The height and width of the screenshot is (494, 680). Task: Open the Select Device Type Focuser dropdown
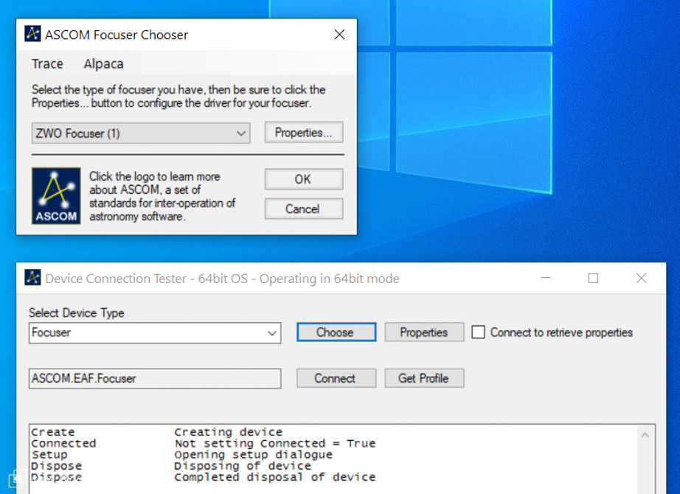(x=155, y=333)
